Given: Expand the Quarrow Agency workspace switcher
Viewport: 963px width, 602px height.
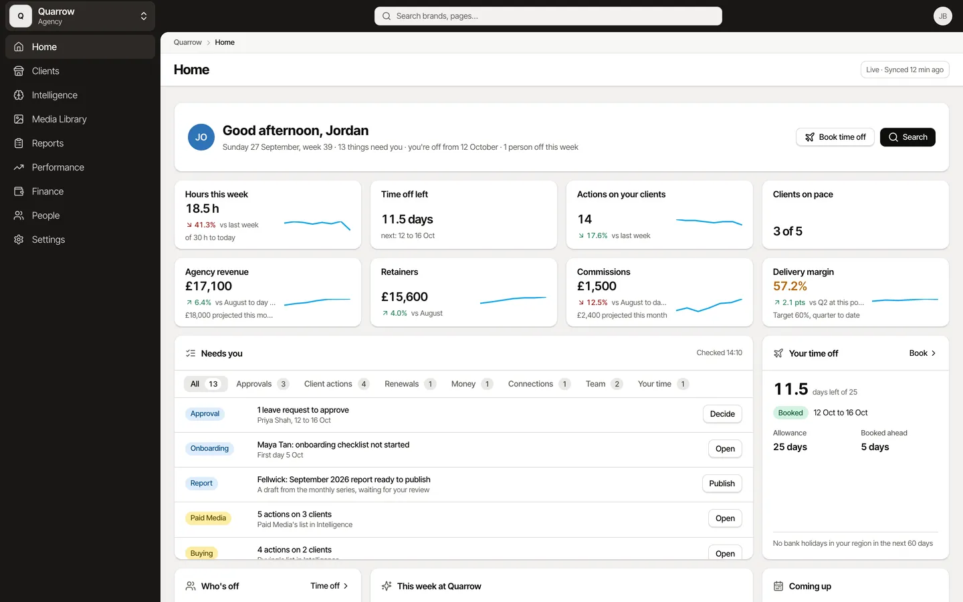Looking at the screenshot, I should tap(80, 16).
